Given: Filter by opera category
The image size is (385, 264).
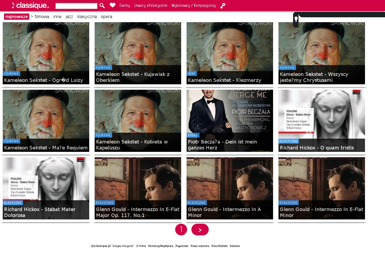Looking at the screenshot, I should (x=106, y=17).
